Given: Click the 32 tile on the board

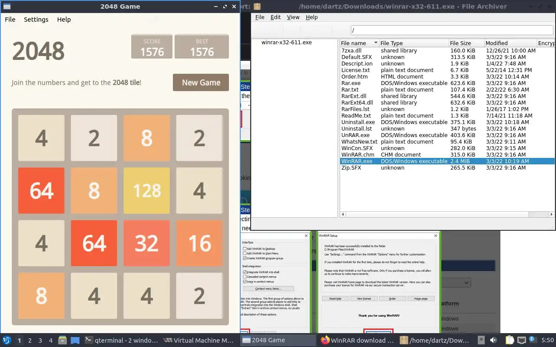Looking at the screenshot, I should tap(146, 243).
